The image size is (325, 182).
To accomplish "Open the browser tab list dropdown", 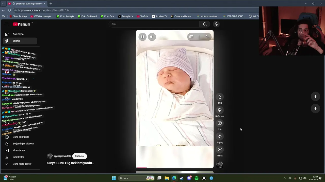I will 3,4.
